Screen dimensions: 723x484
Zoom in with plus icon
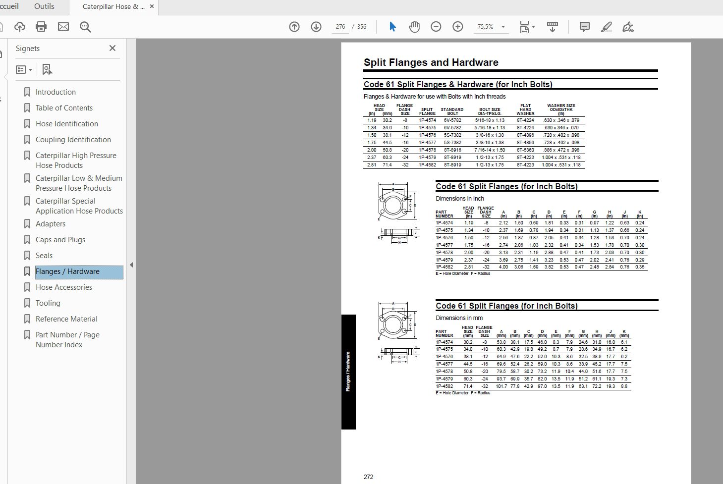tap(458, 27)
